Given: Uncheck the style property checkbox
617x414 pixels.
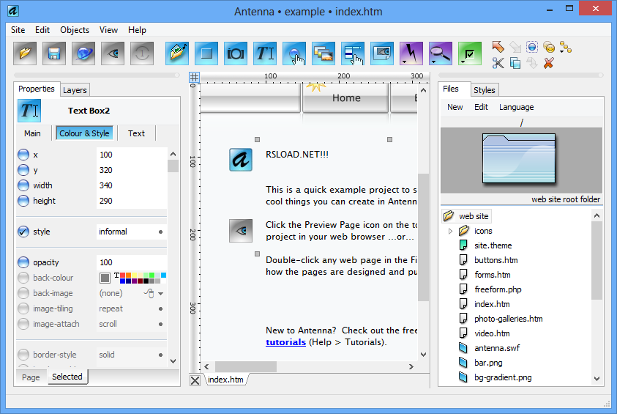Looking at the screenshot, I should (x=23, y=232).
